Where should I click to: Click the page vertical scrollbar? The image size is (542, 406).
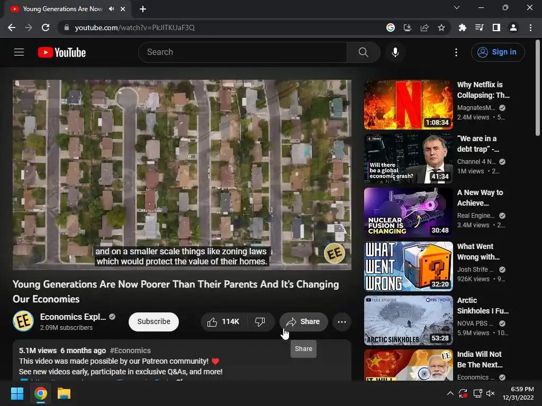tap(538, 88)
